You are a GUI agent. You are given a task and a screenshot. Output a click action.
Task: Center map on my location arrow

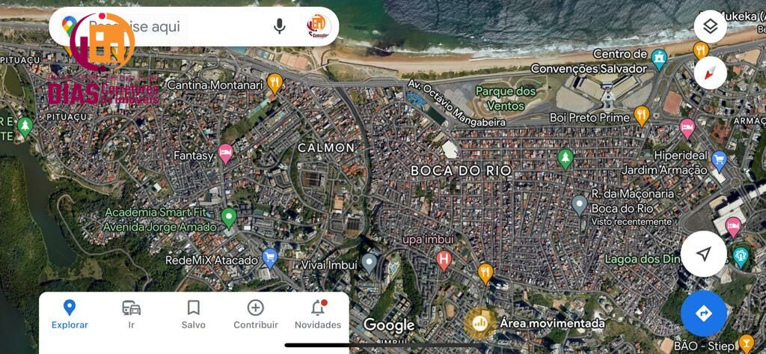pos(703,254)
